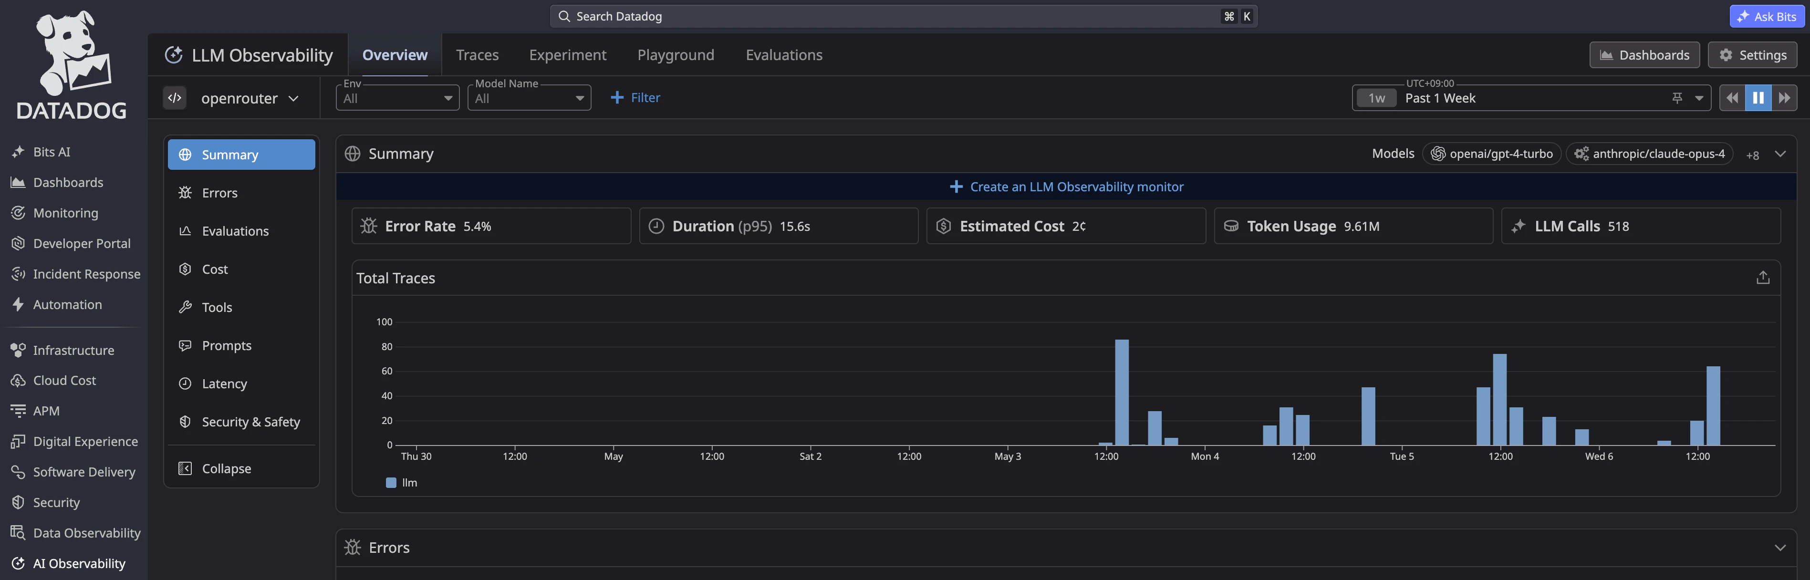
Task: Toggle the llm series in chart legend
Action: pyautogui.click(x=402, y=483)
